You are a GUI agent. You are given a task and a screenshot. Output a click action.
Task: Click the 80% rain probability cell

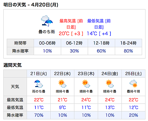pos(128,51)
